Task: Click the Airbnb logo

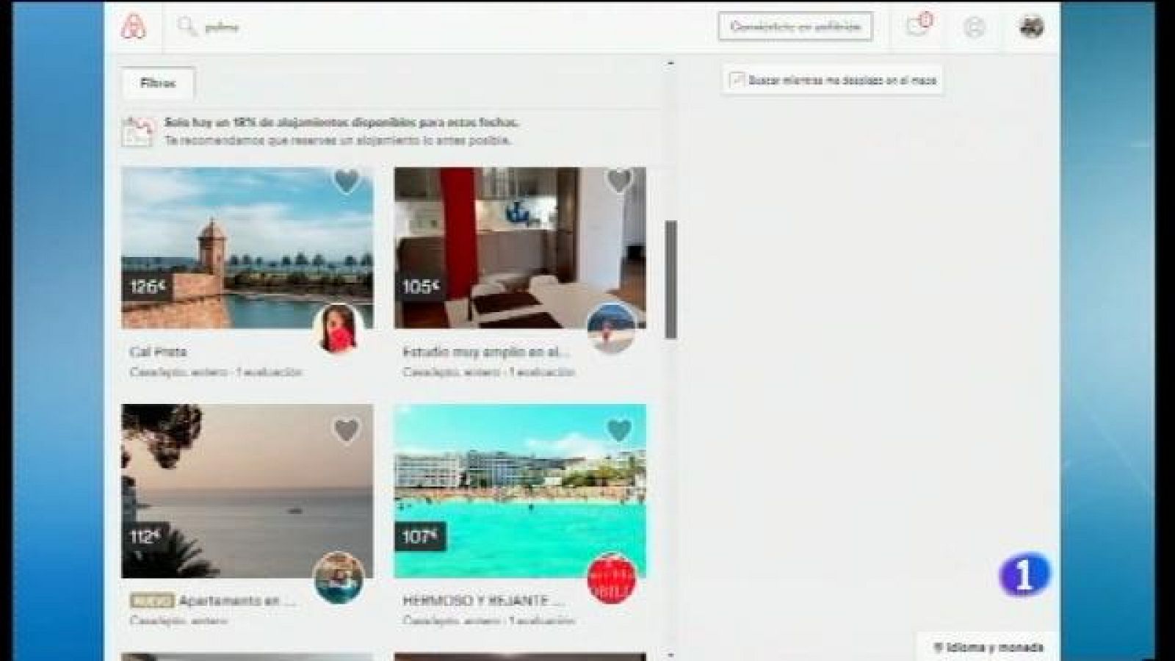Action: tap(134, 27)
